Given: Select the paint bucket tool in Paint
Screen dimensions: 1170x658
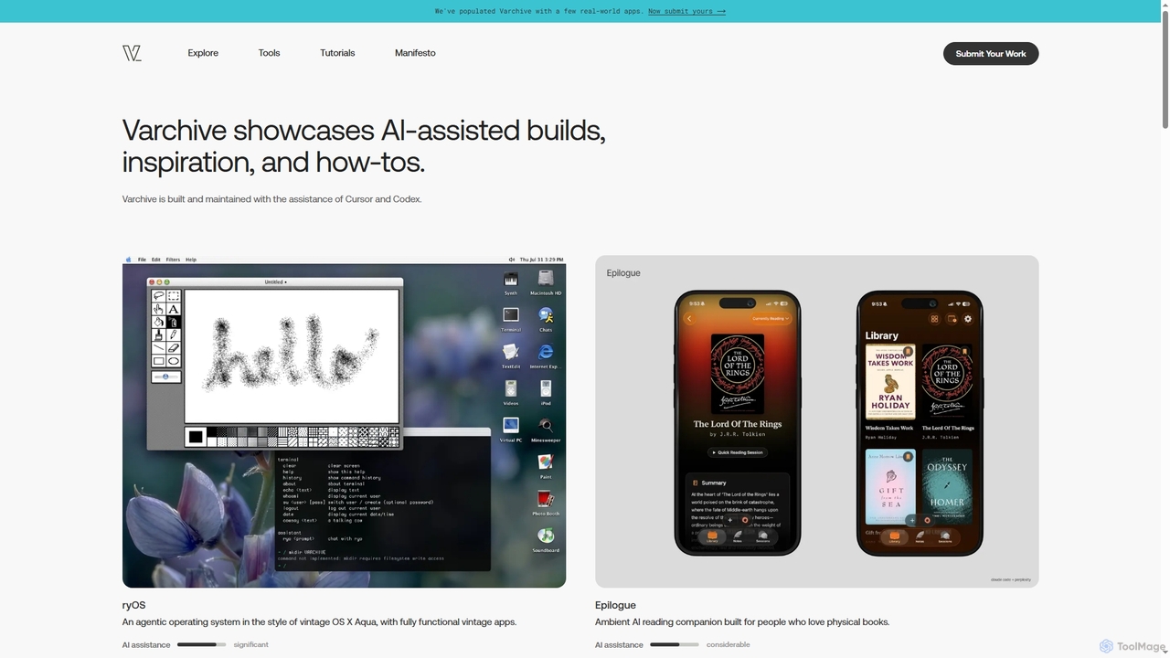Looking at the screenshot, I should pos(159,323).
